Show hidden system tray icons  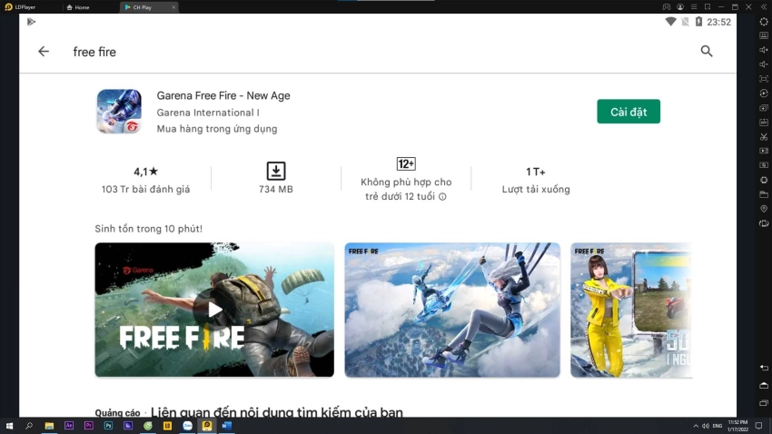[696, 426]
